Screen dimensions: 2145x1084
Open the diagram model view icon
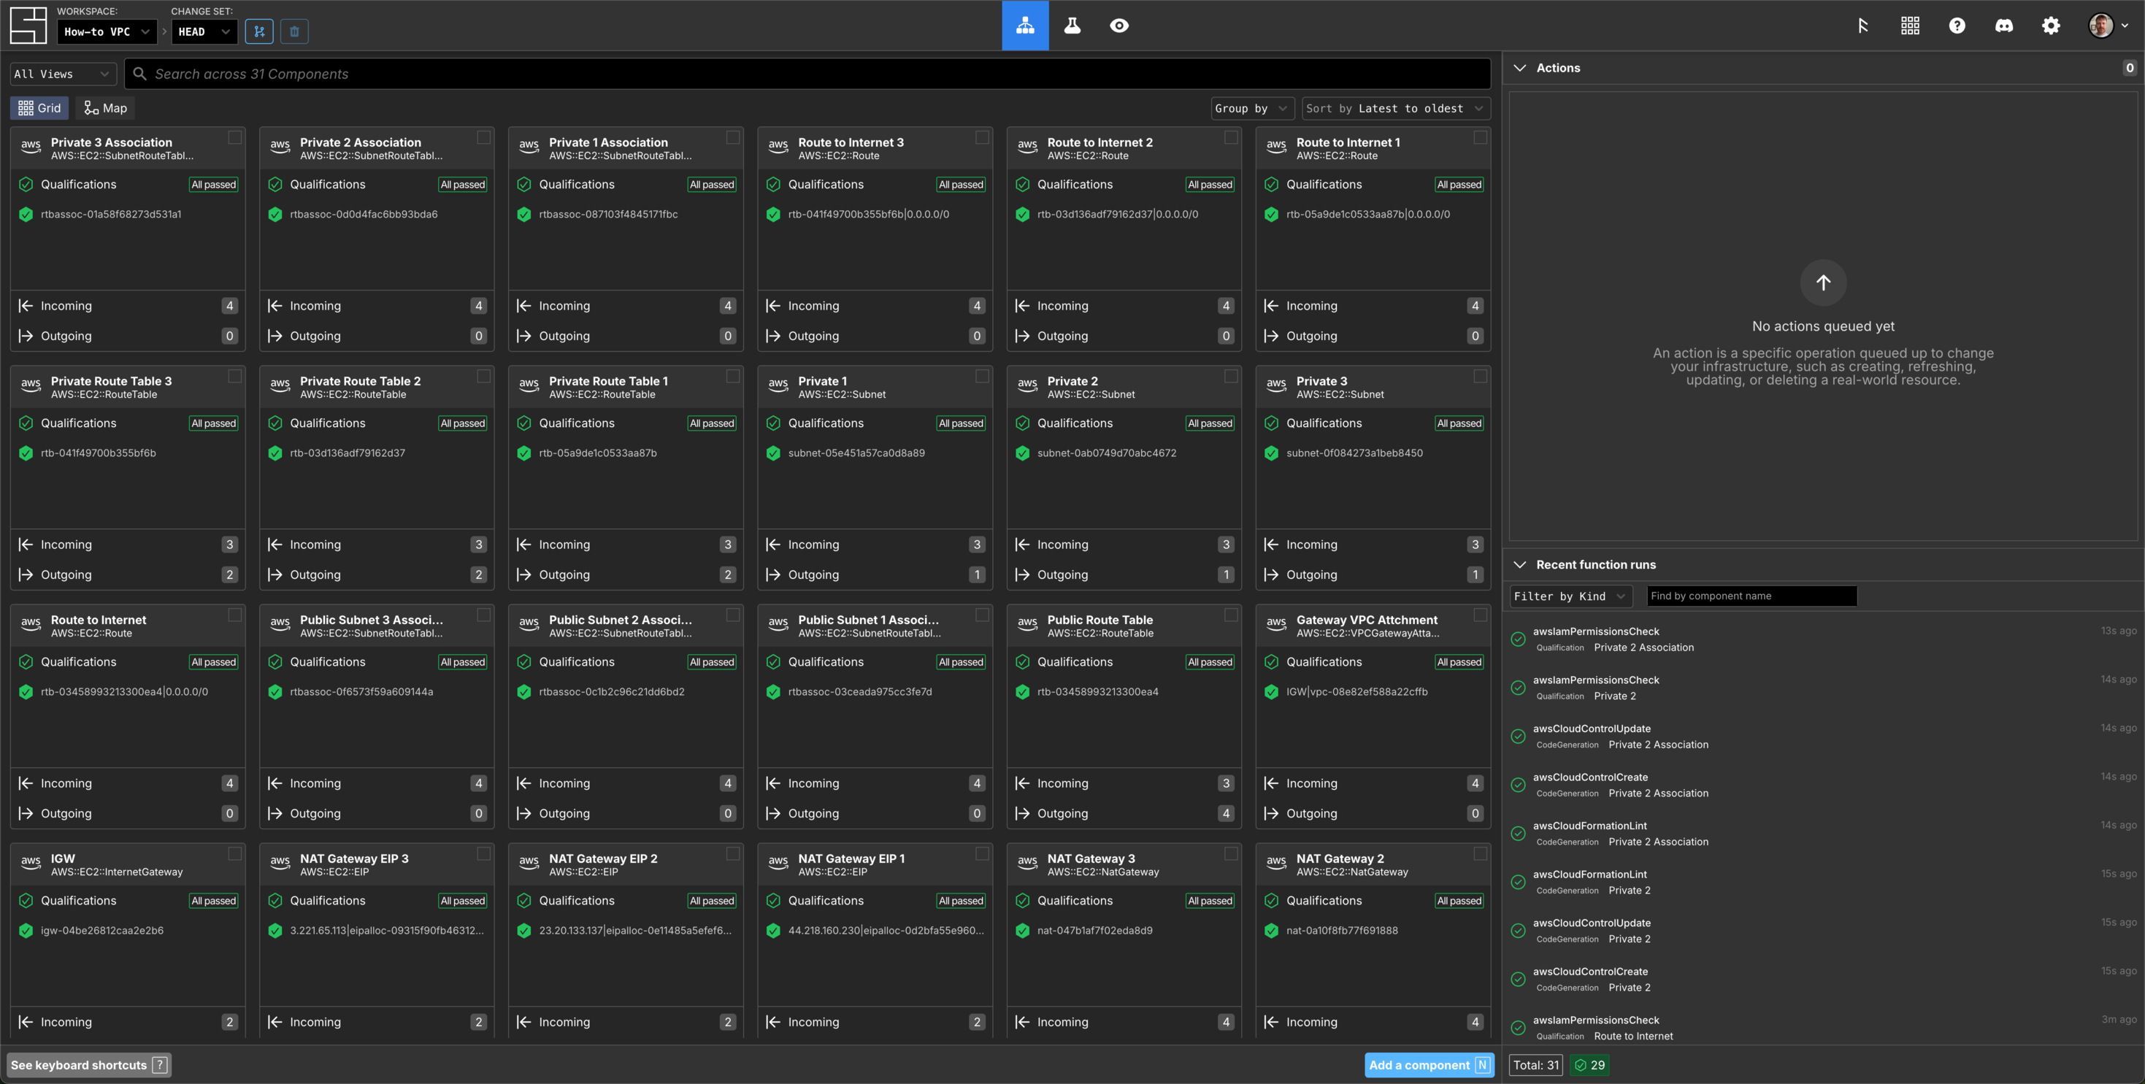coord(1025,26)
